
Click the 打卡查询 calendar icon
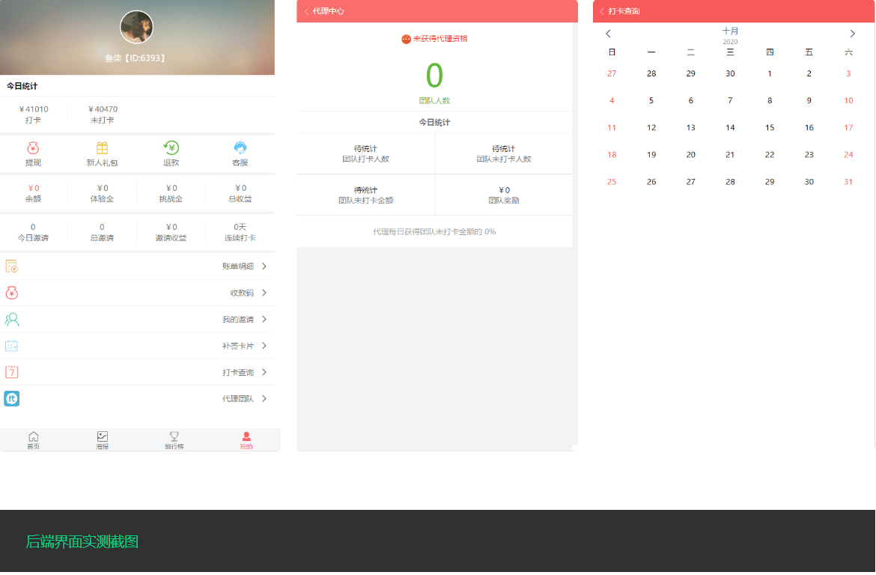tap(12, 372)
